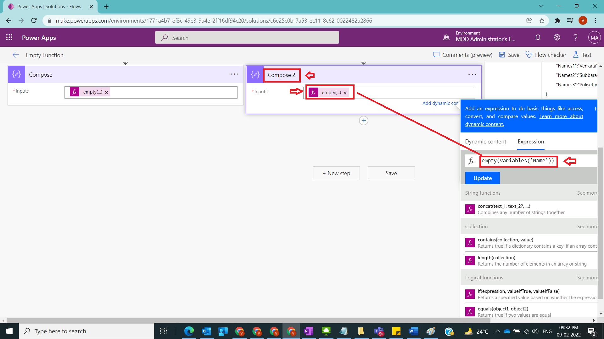
Task: Expand See more for String functions
Action: coord(587,193)
